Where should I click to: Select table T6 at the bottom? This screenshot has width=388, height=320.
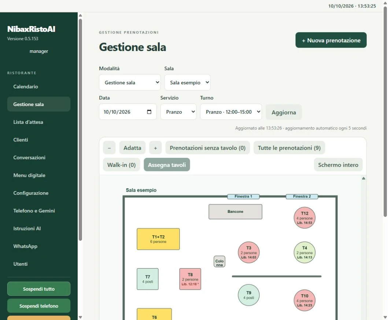click(154, 314)
